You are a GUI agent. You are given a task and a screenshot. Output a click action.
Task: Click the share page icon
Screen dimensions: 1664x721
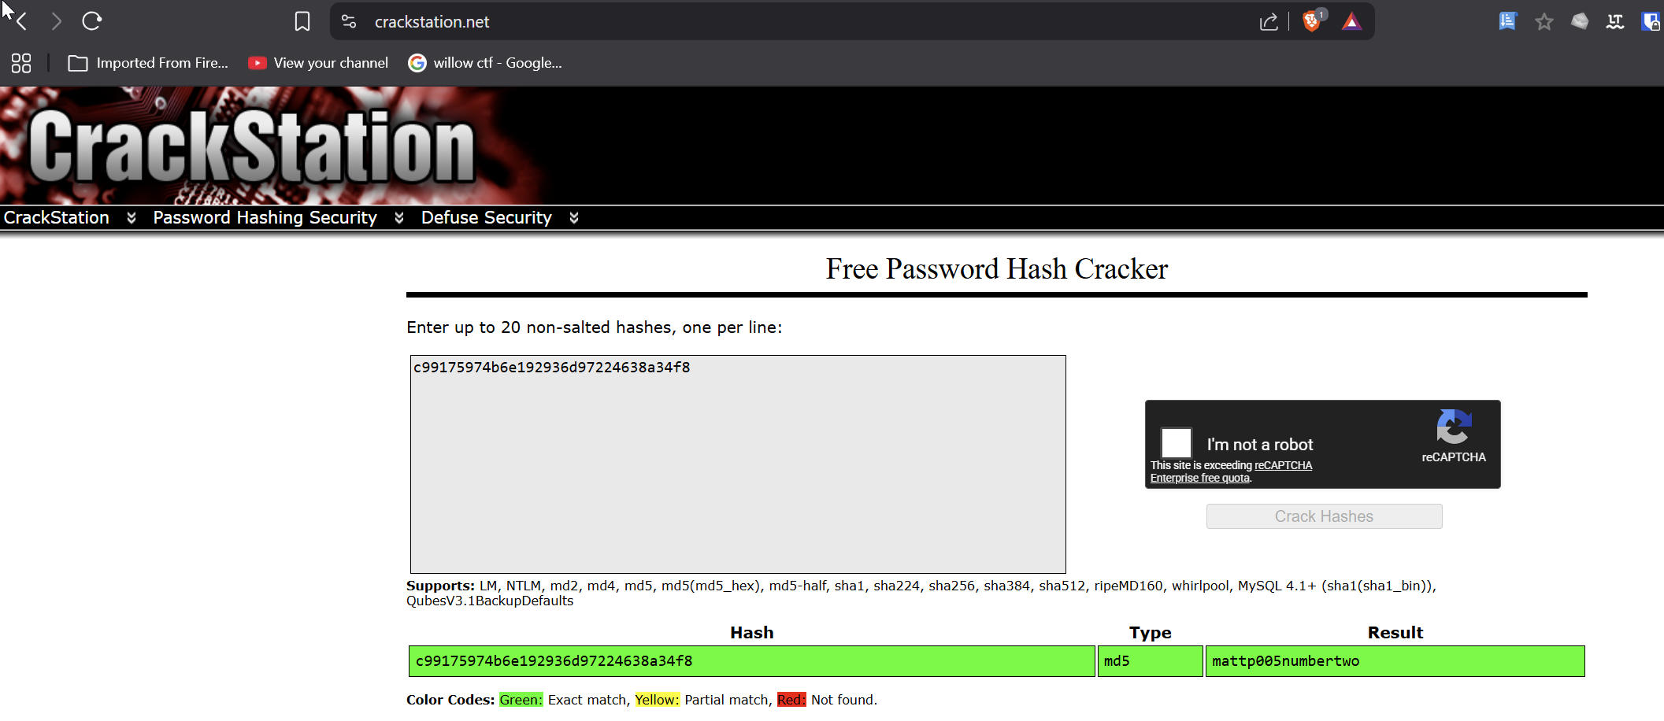1269,22
